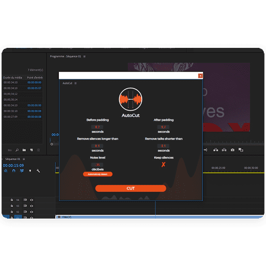Toggle the lock on track V4
Screen dimensions: 266x266
[12, 200]
